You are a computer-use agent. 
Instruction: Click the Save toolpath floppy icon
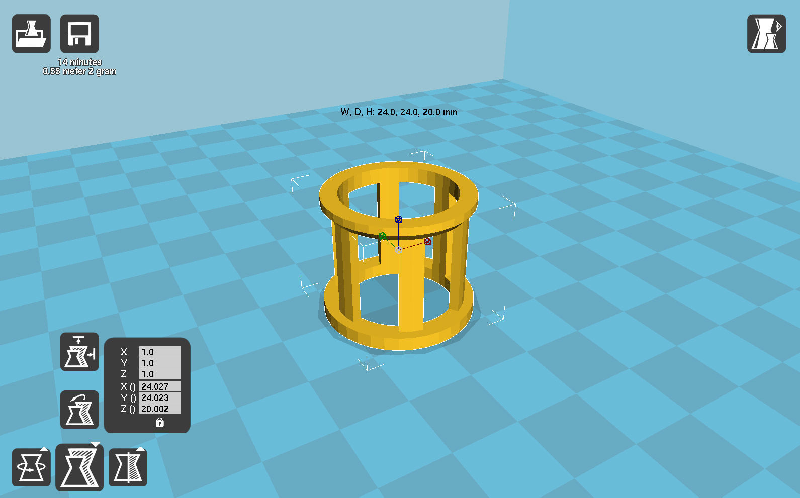[79, 34]
